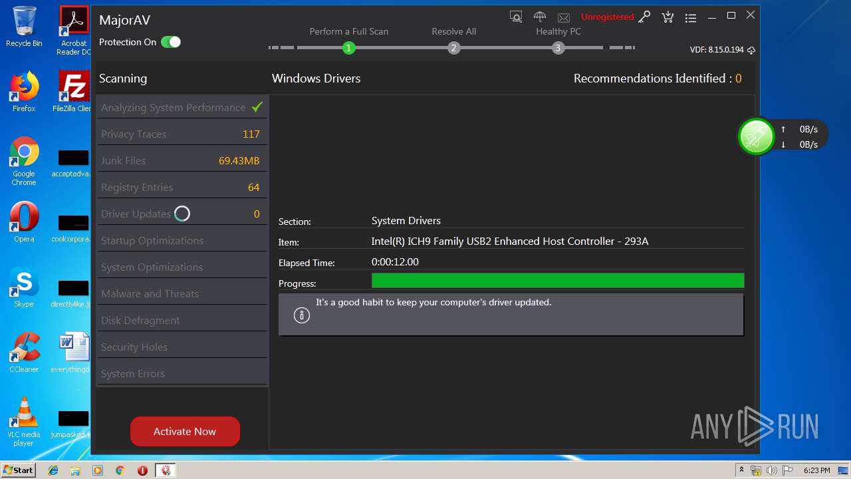This screenshot has width=851, height=479.
Task: Open the Firefox desktop shortcut
Action: (24, 92)
